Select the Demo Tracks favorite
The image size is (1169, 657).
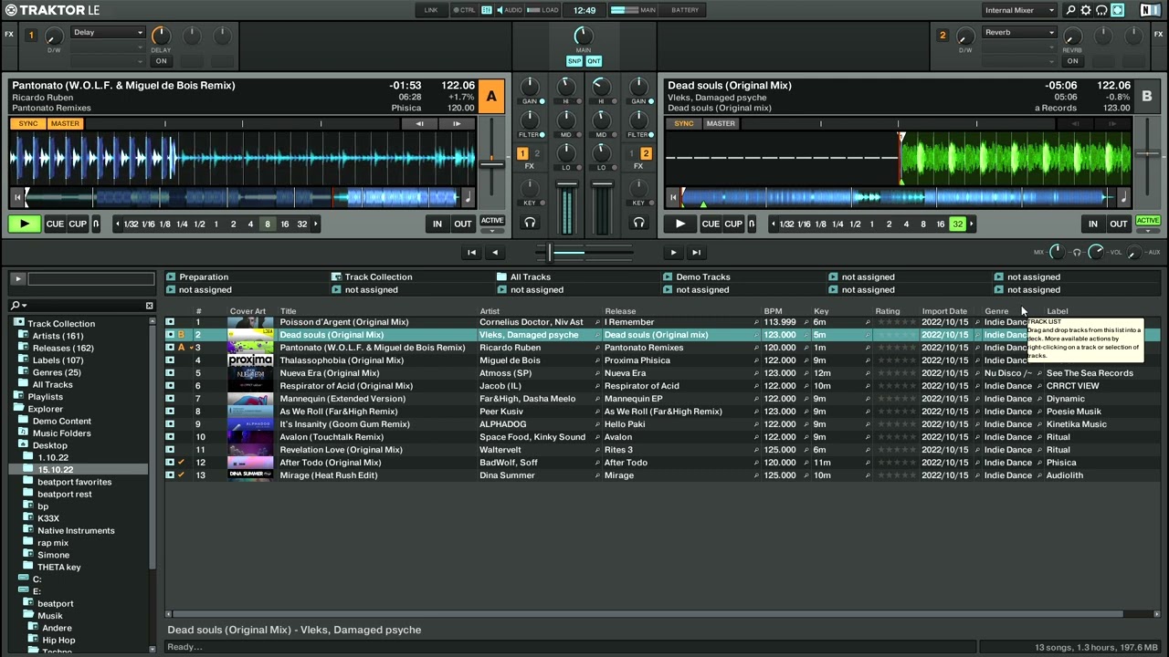[703, 276]
